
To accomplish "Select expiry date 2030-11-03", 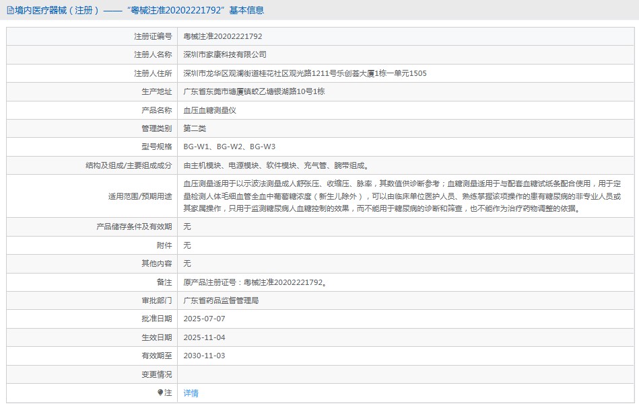I will [204, 356].
